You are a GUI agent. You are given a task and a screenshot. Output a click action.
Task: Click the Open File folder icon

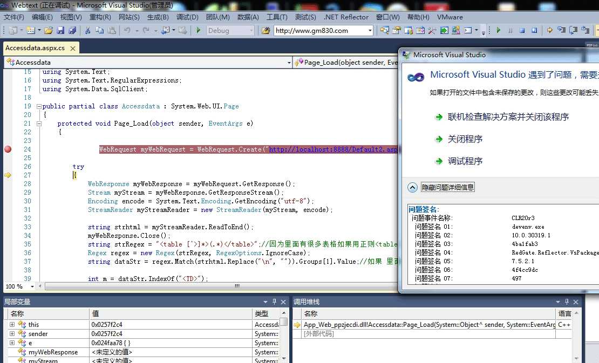pos(49,31)
